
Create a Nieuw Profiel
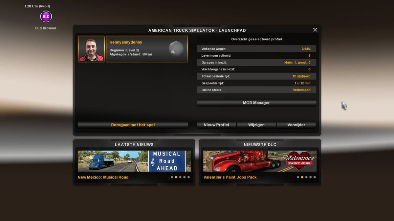216,125
